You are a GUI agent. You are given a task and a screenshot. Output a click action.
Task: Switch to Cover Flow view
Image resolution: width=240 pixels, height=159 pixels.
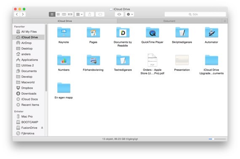pyautogui.click(x=70, y=14)
